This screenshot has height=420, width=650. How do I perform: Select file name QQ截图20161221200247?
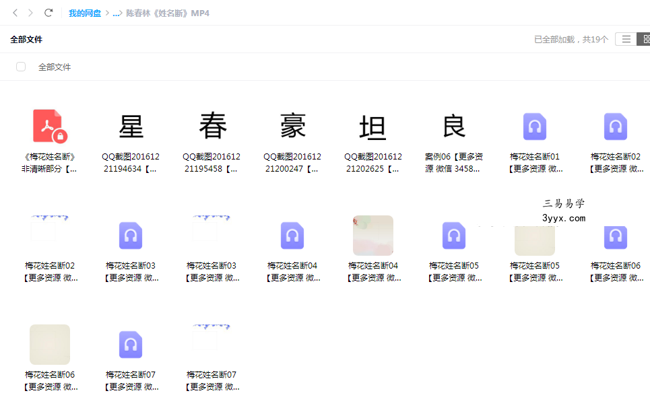click(x=292, y=163)
